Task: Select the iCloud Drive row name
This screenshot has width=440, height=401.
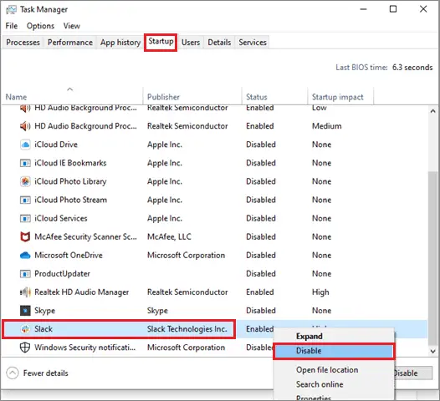Action: pos(56,145)
